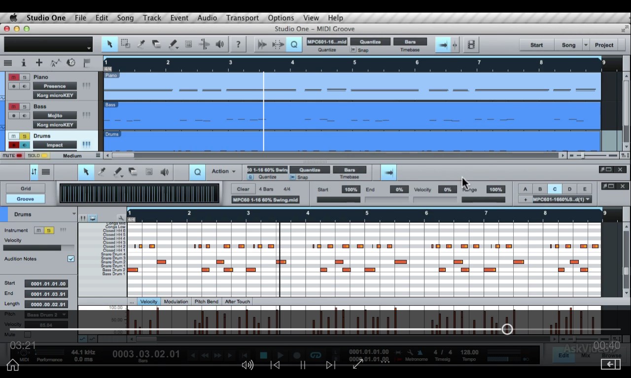
Task: Open the drum map wrench settings
Action: point(121,218)
